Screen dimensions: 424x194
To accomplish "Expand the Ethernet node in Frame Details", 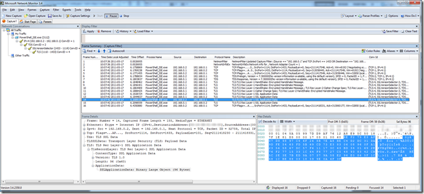I will tap(84, 125).
